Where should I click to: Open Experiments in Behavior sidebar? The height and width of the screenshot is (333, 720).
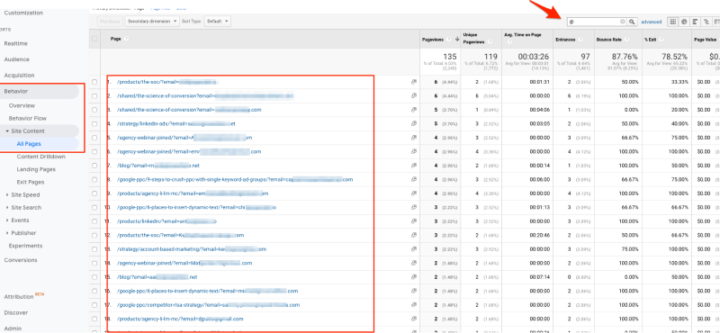pyautogui.click(x=25, y=246)
